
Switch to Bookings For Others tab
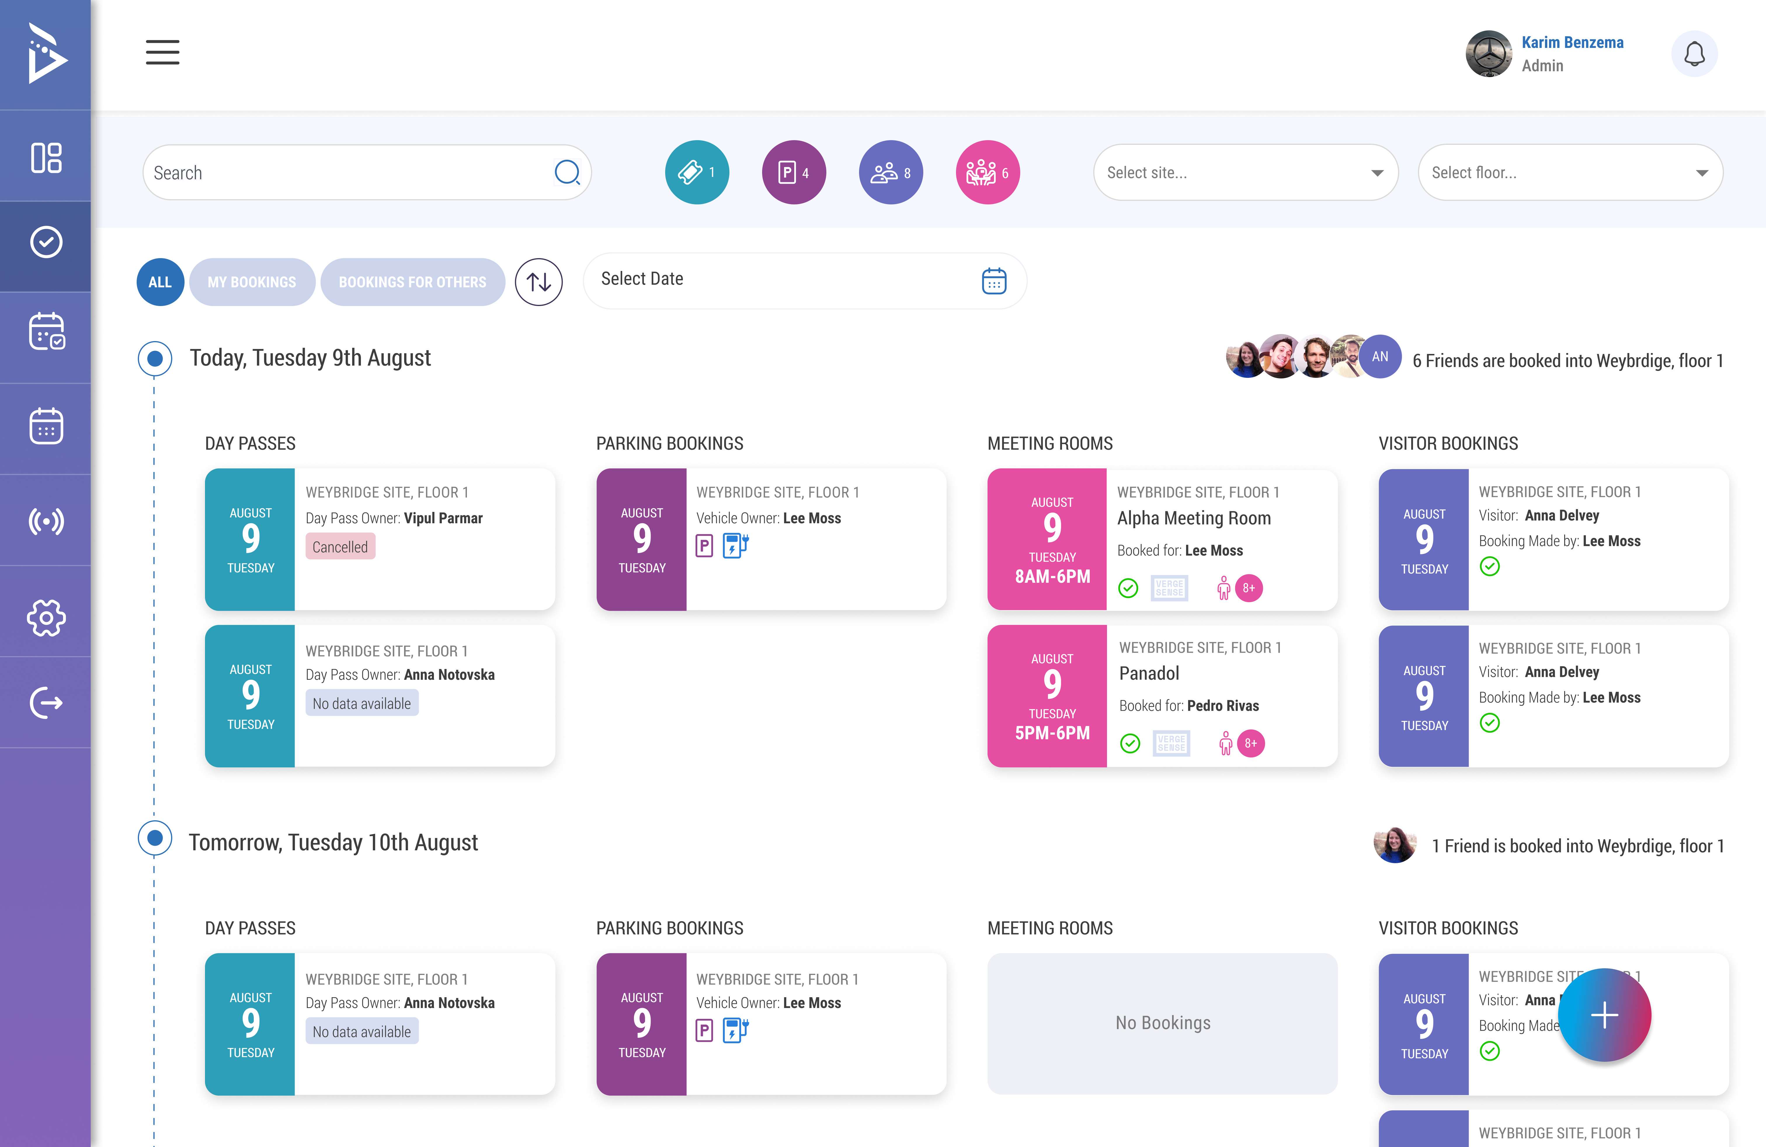[x=413, y=282]
